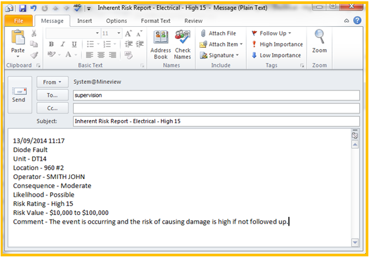This screenshot has height=257, width=369.
Task: Click the Copy icon
Action: point(34,44)
